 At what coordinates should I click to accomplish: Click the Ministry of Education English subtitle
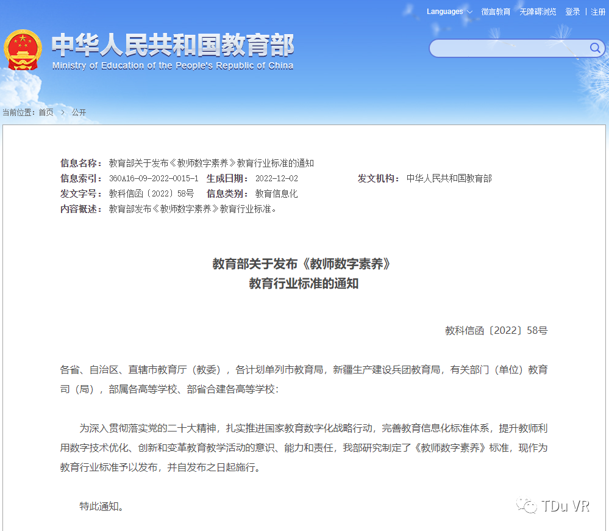(173, 66)
